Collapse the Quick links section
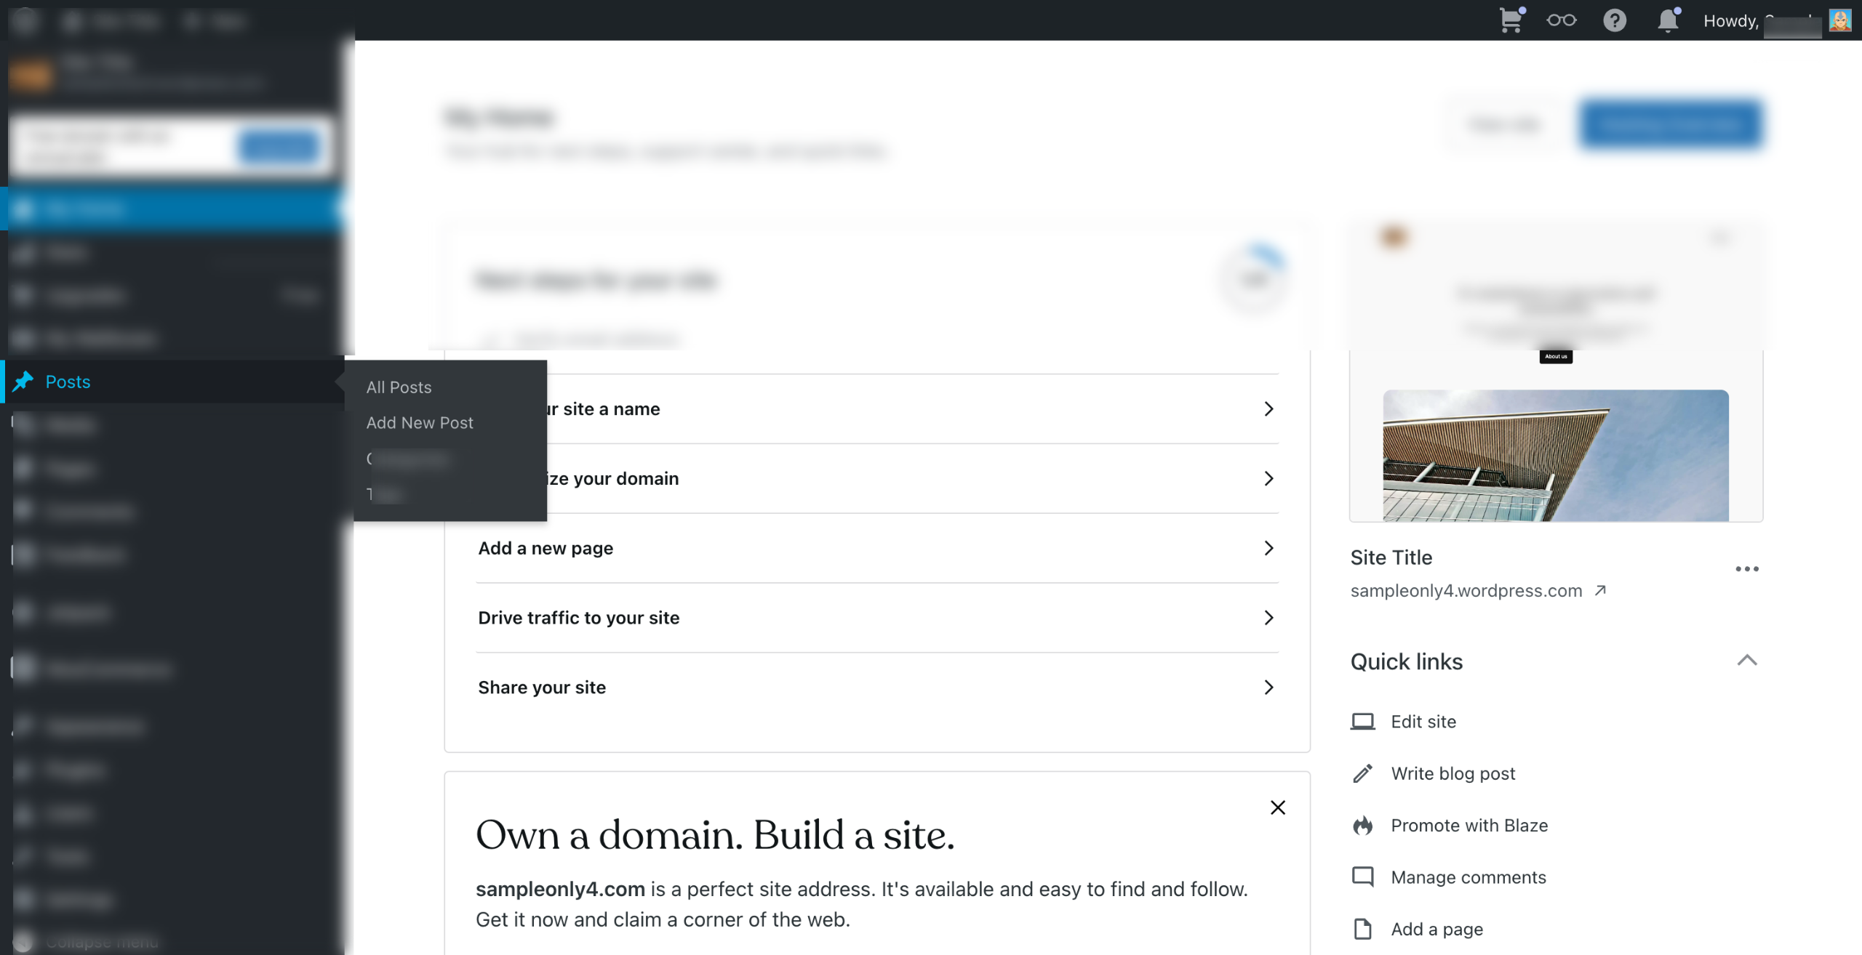This screenshot has width=1862, height=955. [1746, 661]
